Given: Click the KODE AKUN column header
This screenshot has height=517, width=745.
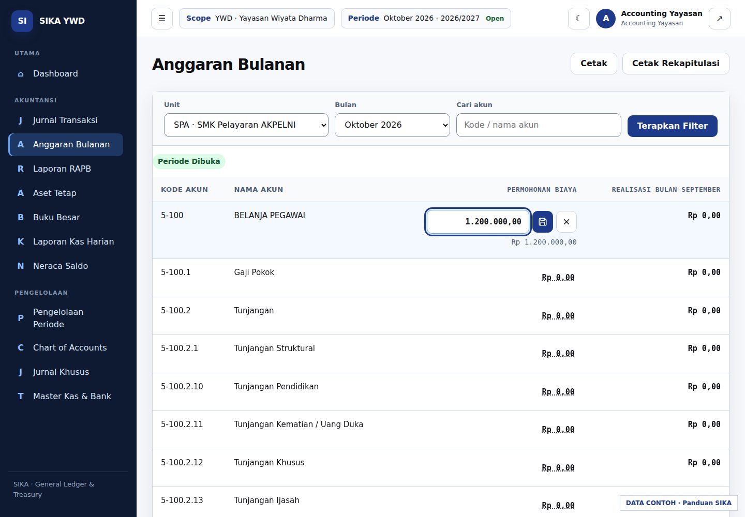Looking at the screenshot, I should (x=184, y=190).
